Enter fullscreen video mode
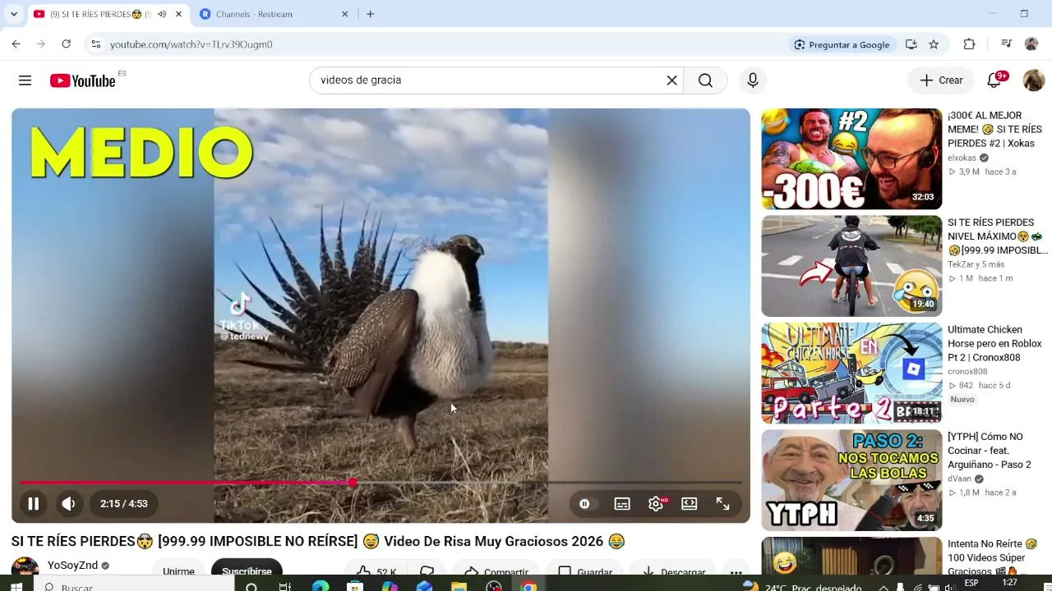The image size is (1052, 591). [723, 504]
